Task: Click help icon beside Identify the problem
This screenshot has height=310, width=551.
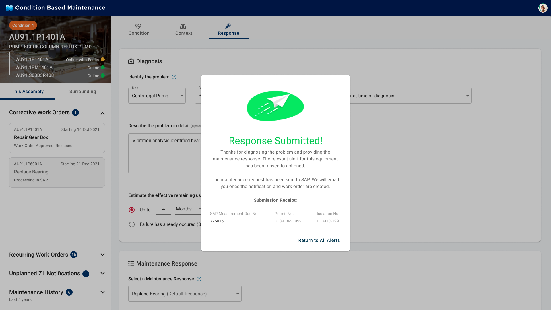Action: (174, 77)
